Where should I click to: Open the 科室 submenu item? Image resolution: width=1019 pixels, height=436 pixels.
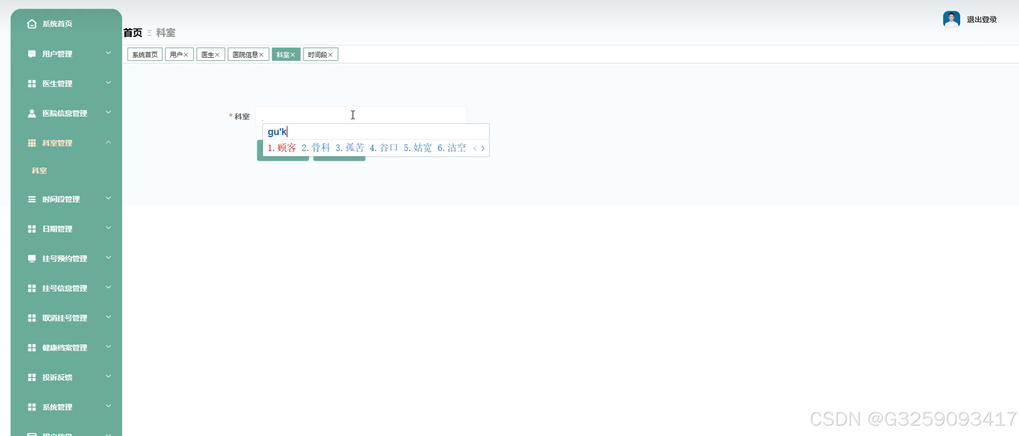point(39,171)
